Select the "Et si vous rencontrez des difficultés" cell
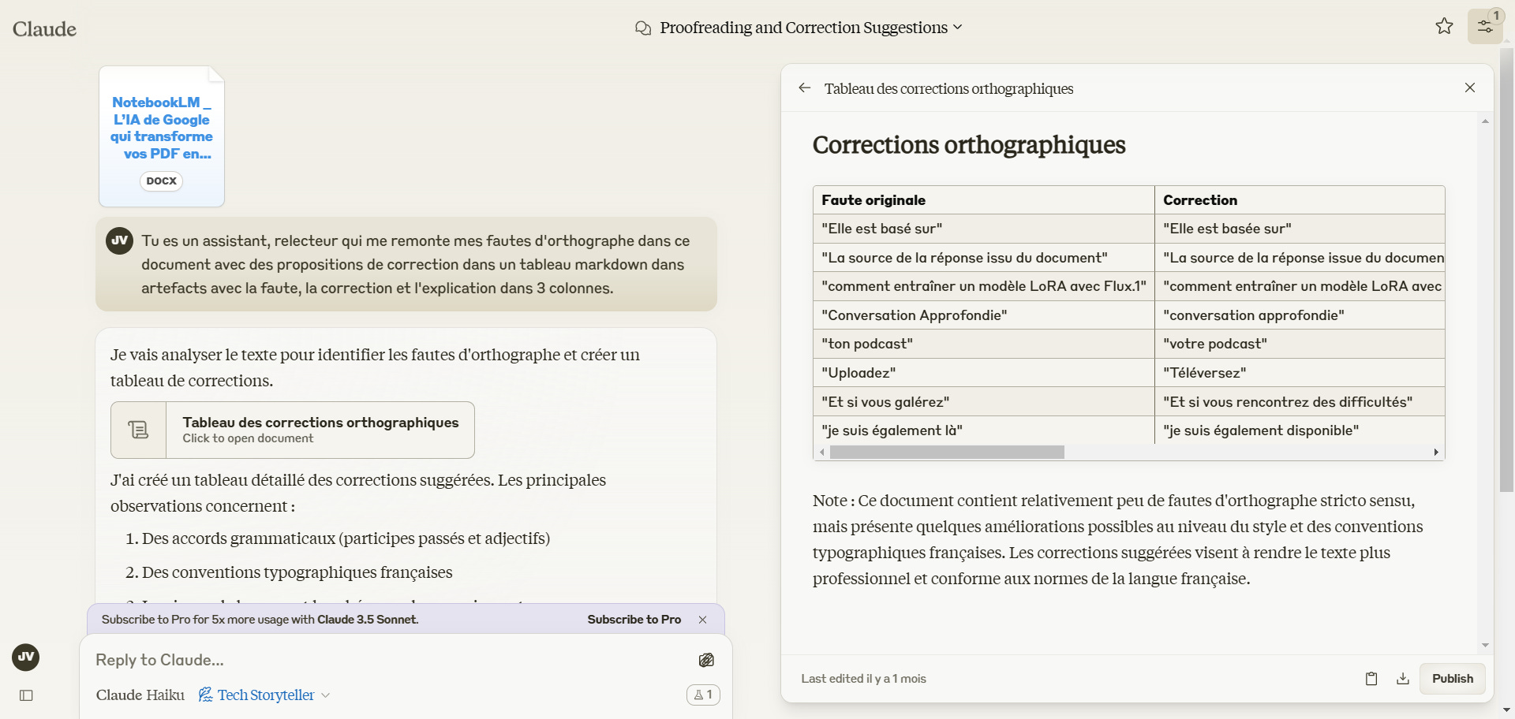This screenshot has height=719, width=1515. coord(1300,402)
